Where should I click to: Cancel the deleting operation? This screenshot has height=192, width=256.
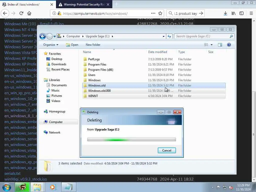pyautogui.click(x=167, y=150)
